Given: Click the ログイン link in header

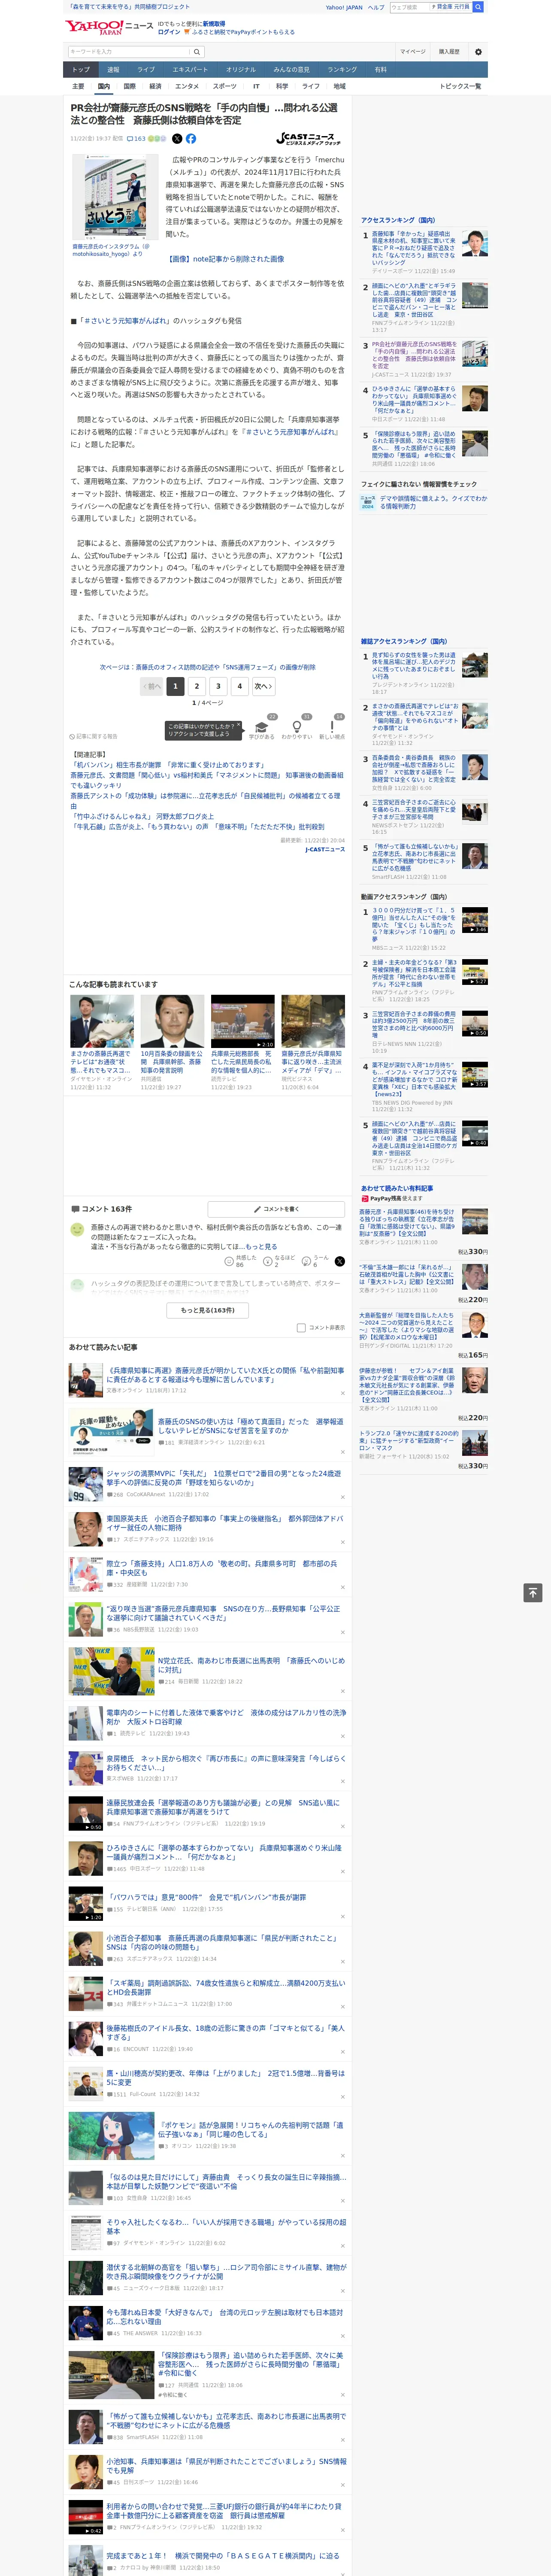Looking at the screenshot, I should click(x=169, y=32).
